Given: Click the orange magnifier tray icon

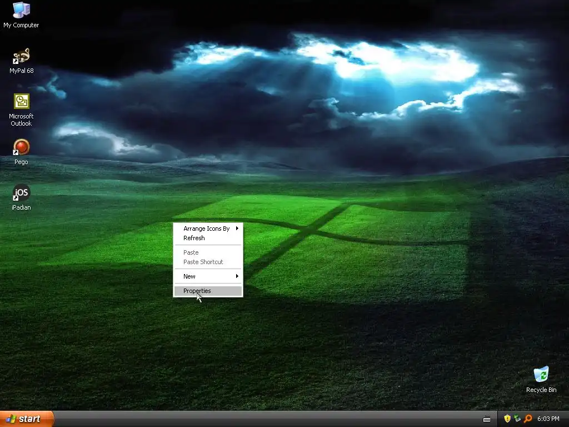Looking at the screenshot, I should pyautogui.click(x=528, y=419).
